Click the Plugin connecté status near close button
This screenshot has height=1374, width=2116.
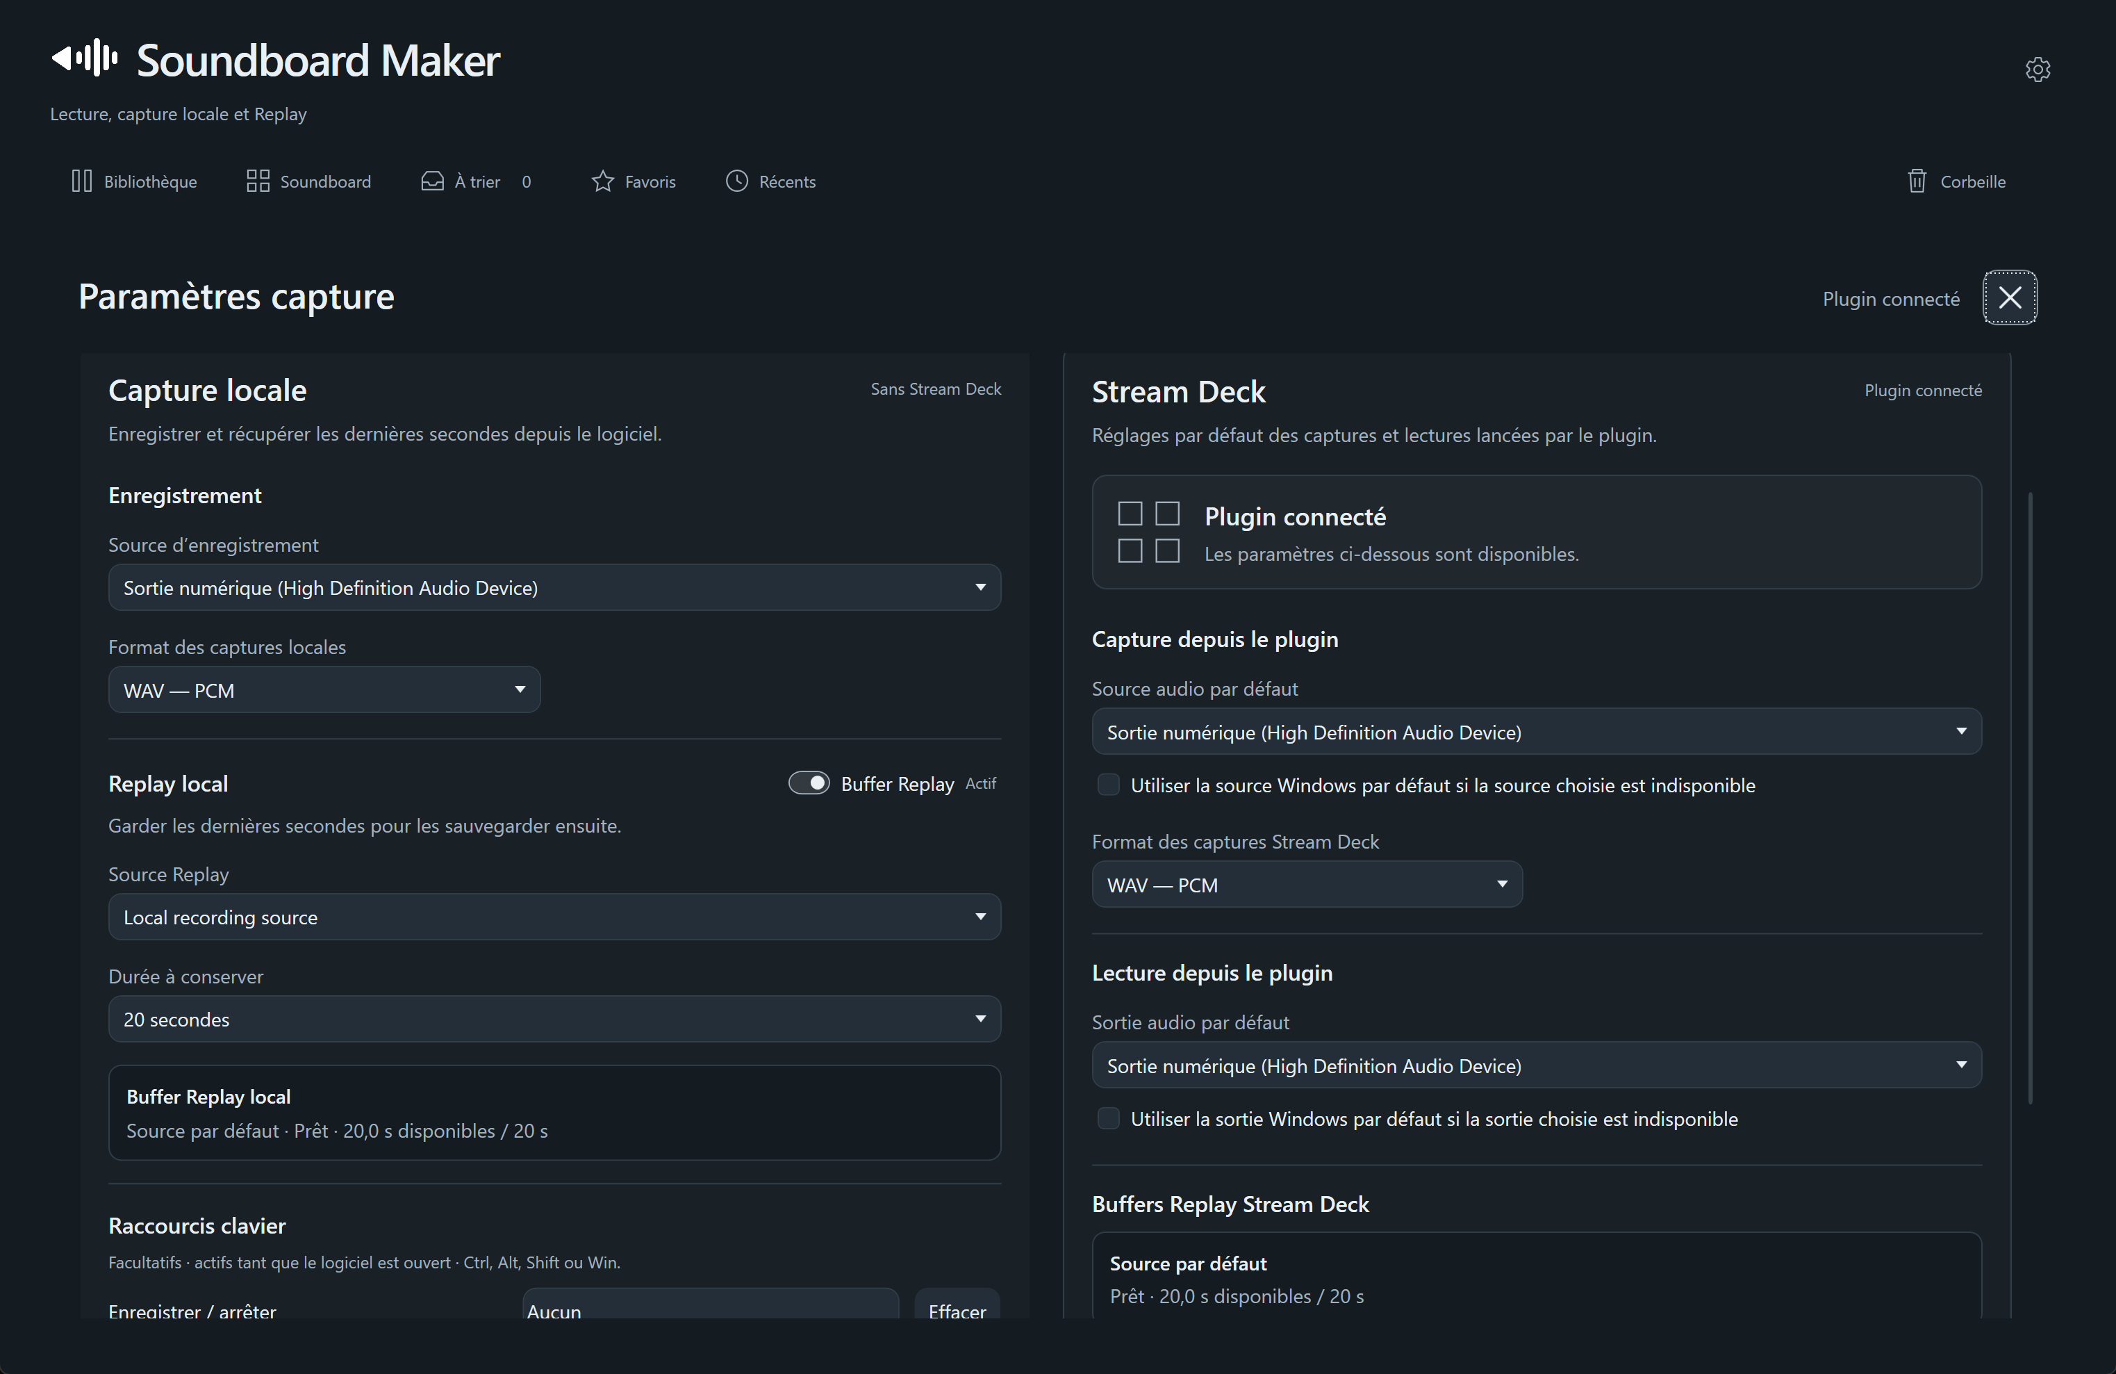[1891, 299]
